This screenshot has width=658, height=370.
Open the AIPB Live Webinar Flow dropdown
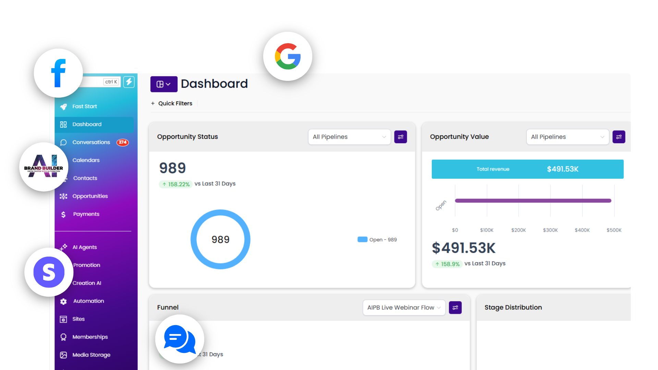point(404,308)
